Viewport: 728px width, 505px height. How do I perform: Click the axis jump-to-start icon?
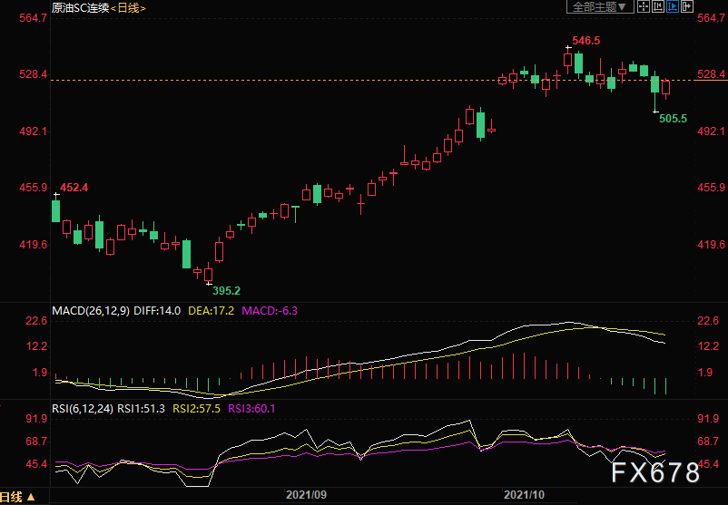[658, 6]
